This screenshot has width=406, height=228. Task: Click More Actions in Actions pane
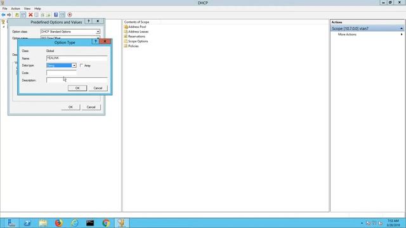tap(347, 34)
